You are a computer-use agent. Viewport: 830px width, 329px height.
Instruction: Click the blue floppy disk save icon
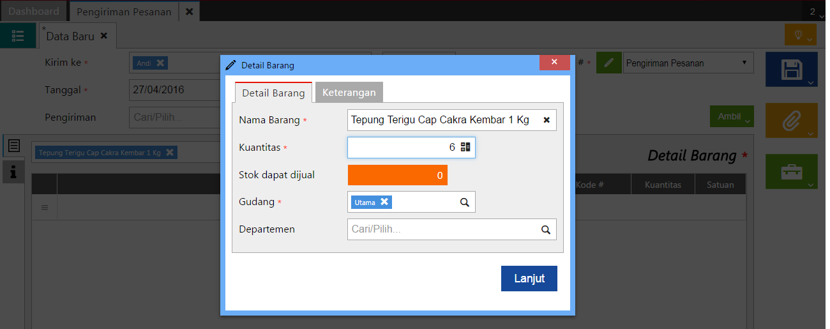click(x=792, y=70)
